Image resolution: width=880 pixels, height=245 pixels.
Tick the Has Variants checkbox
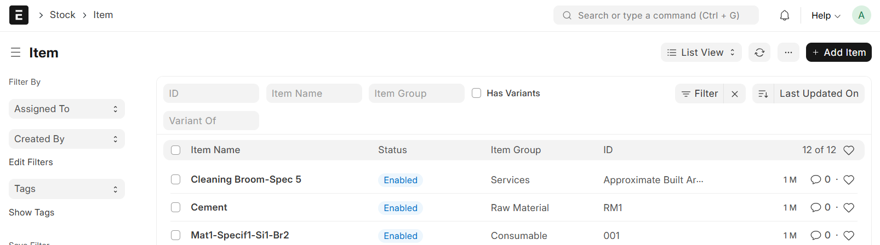click(x=477, y=94)
